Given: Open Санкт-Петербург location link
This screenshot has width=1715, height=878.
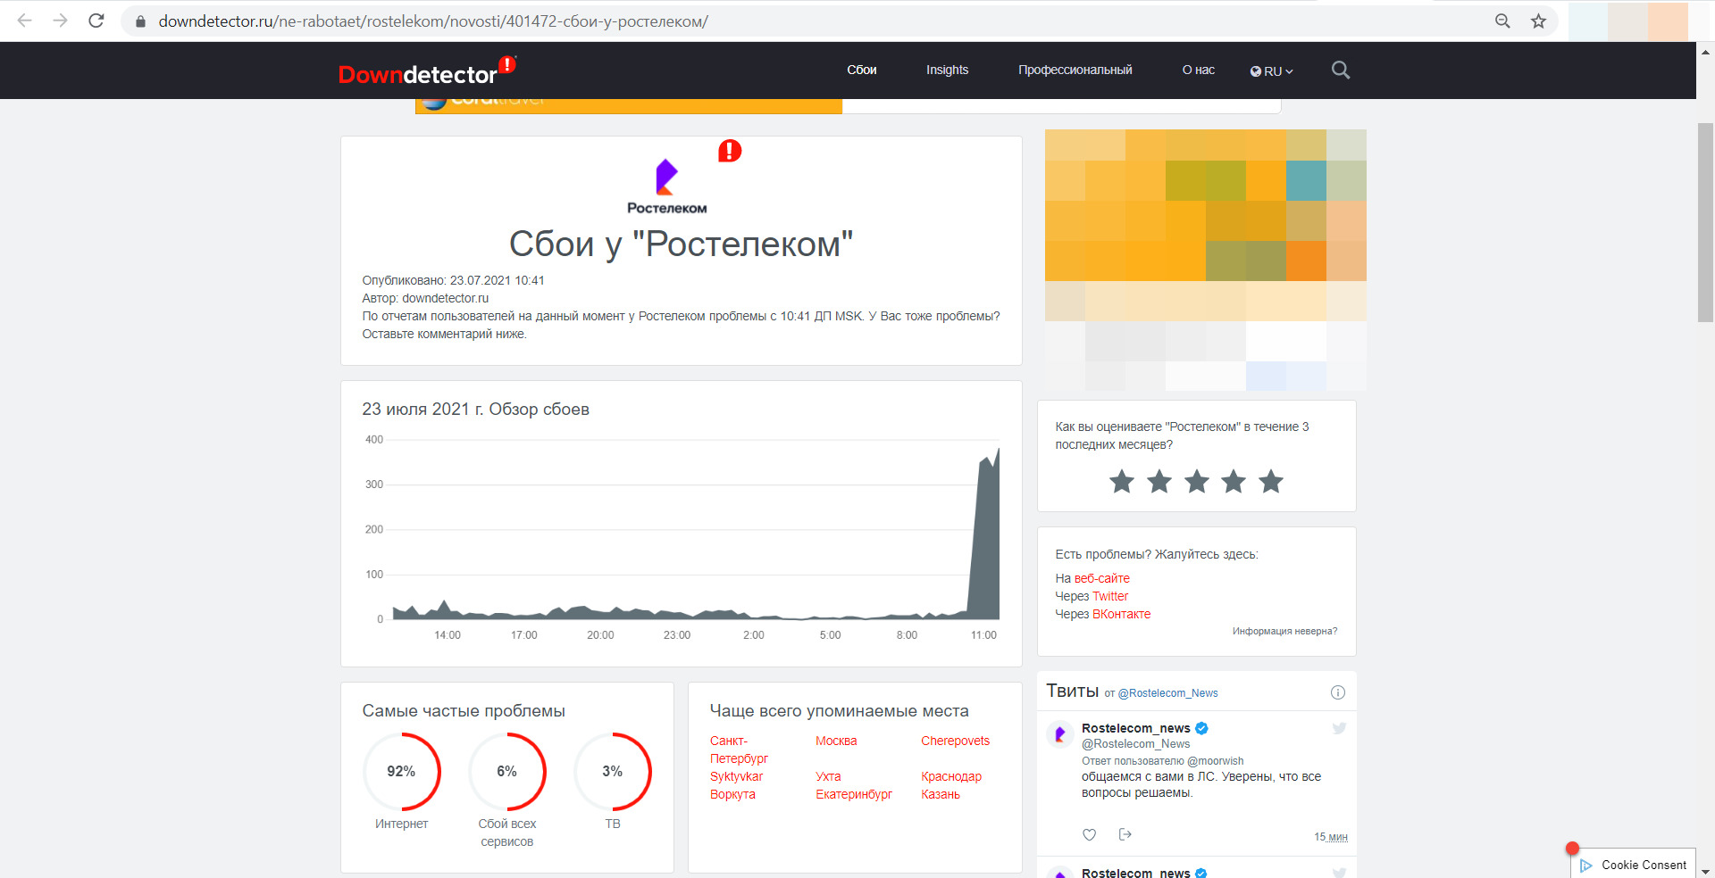Looking at the screenshot, I should click(739, 750).
